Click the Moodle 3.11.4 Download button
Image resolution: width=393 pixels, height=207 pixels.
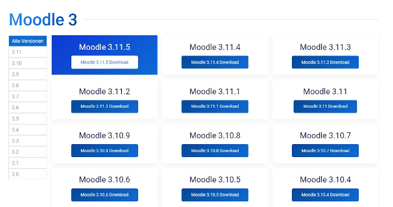pos(215,62)
